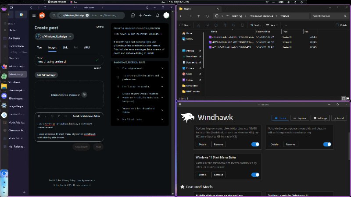Viewport: 351px width, 197px height.
Task: Expand rule 4 about linked content
Action: pos(162,97)
